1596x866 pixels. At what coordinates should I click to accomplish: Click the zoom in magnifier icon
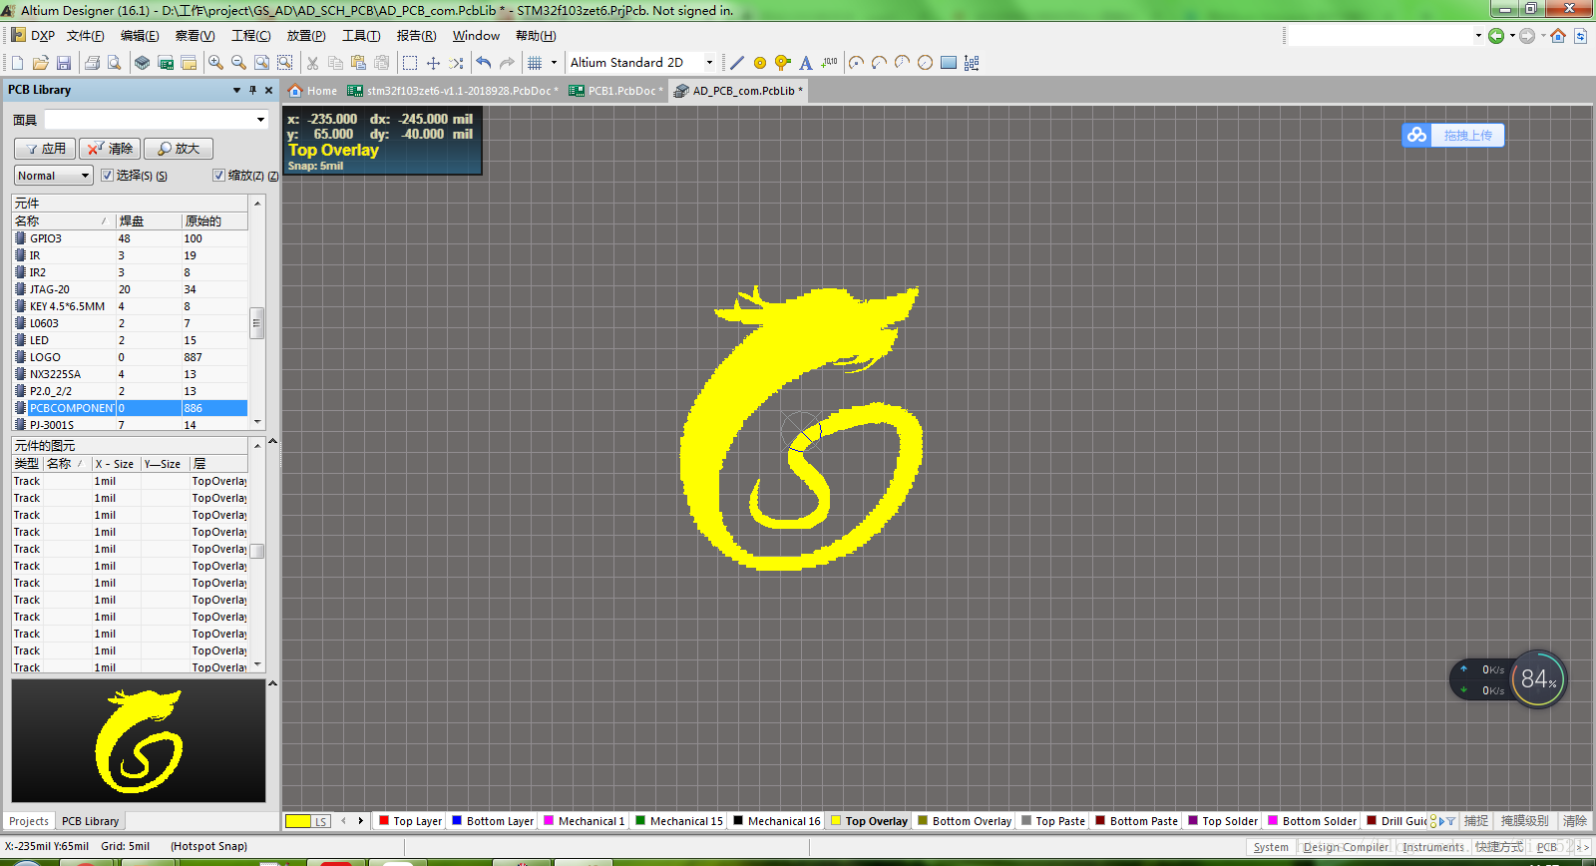click(x=215, y=63)
